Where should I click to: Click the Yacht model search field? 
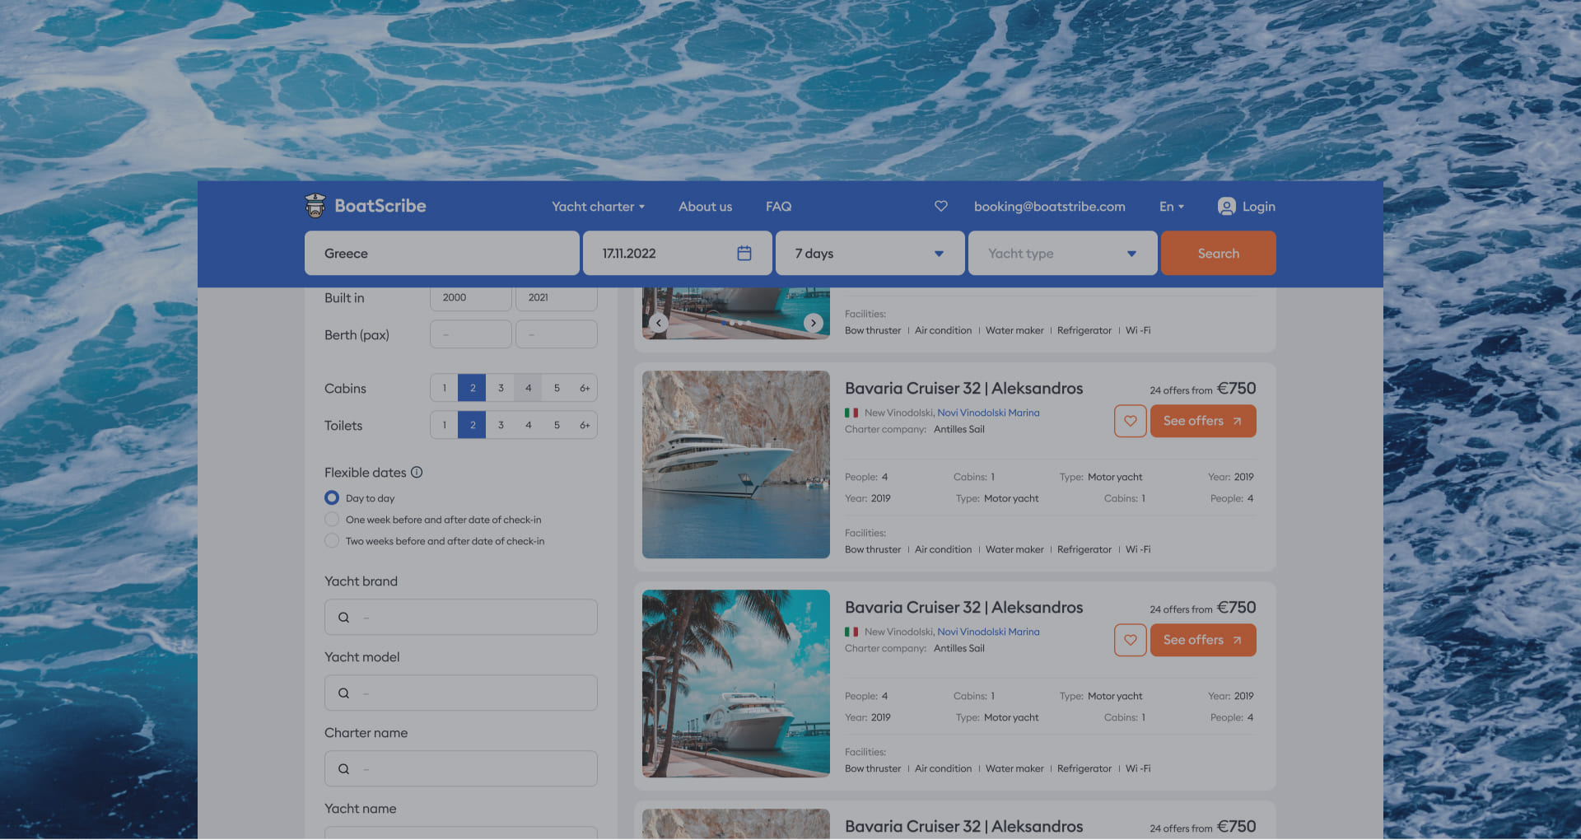point(461,693)
